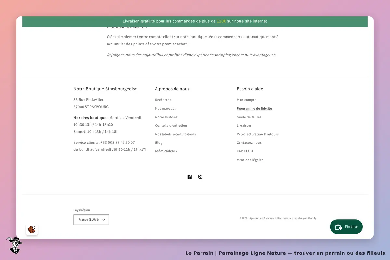Open Rétrofacturation & retours page
Viewport: 390px width, 260px height.
click(257, 134)
